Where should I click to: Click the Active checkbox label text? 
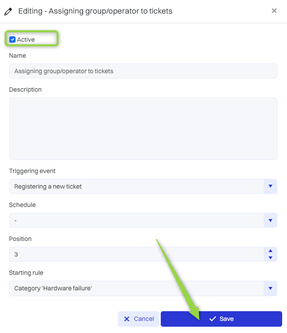26,39
